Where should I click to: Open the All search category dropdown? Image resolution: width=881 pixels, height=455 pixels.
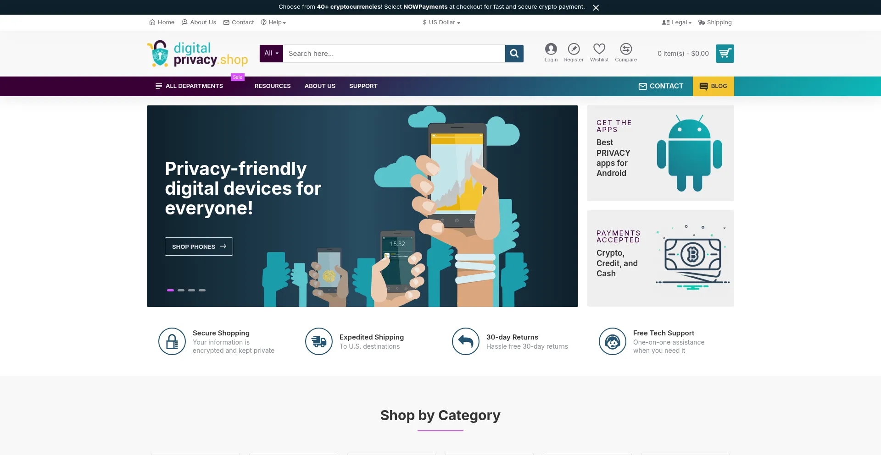(x=271, y=54)
